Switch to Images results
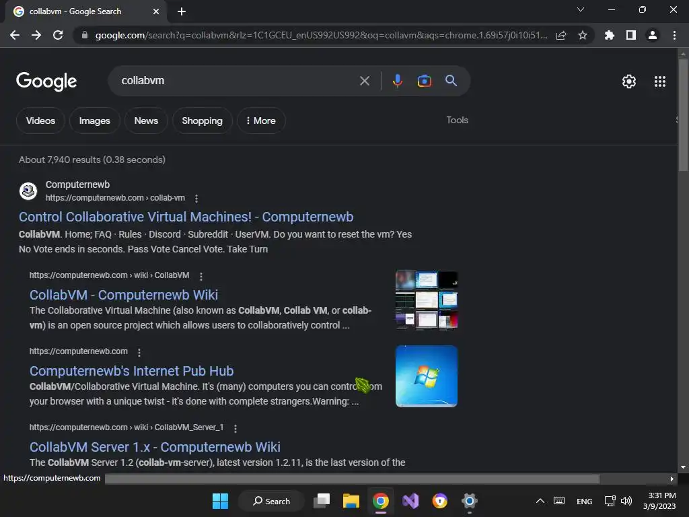Viewport: 689px width, 517px height. tap(94, 120)
